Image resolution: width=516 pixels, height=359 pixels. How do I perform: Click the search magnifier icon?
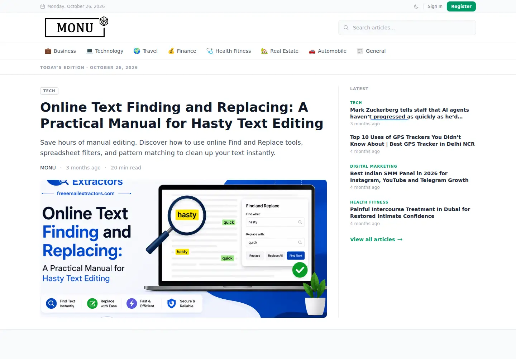346,28
